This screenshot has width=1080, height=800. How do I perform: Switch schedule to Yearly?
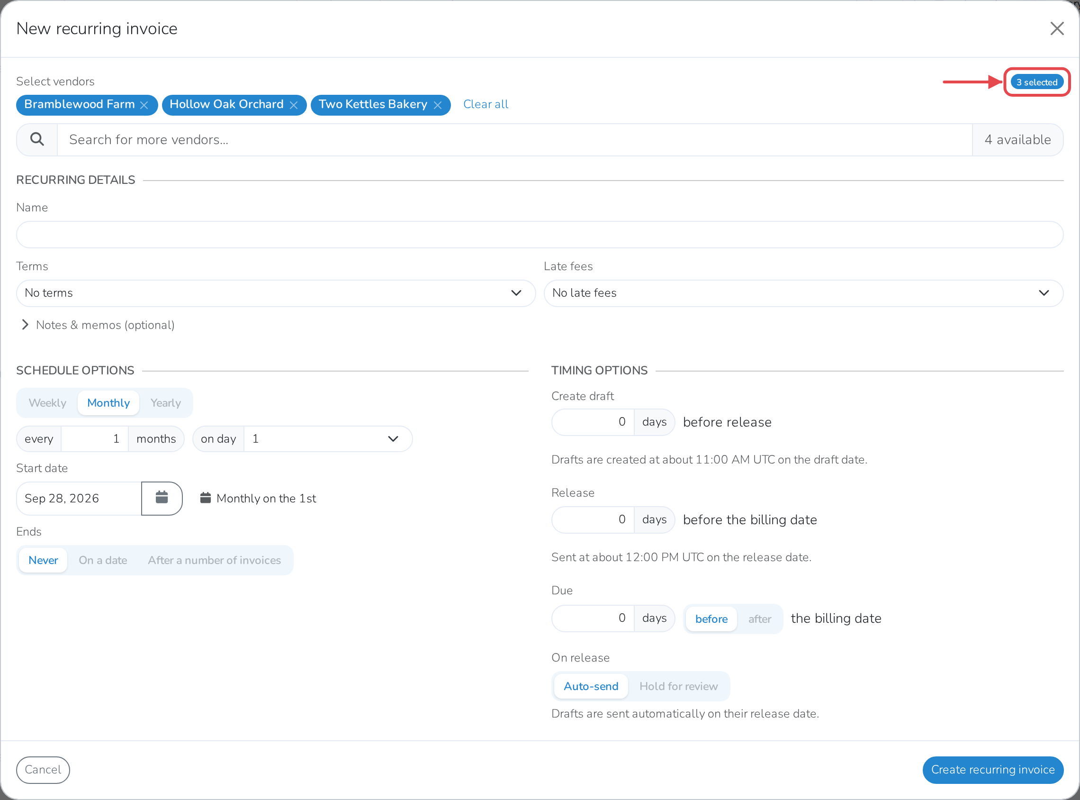click(165, 403)
